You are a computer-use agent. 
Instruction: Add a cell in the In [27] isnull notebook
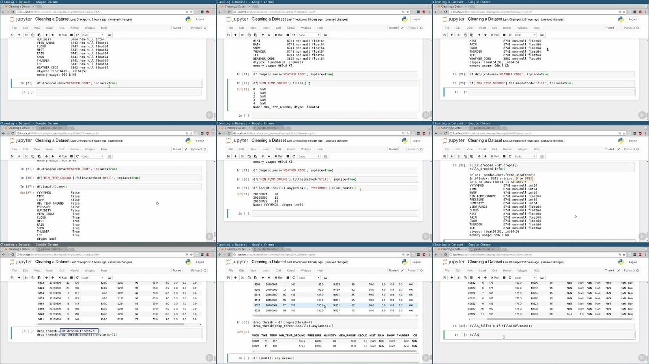tap(19, 156)
